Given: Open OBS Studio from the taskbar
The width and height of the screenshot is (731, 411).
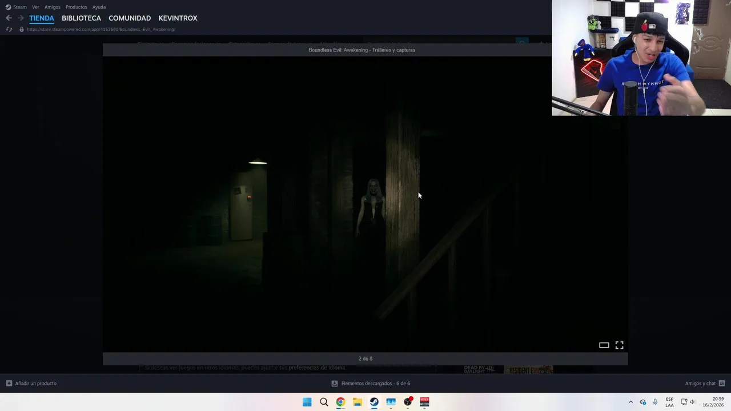Looking at the screenshot, I should tap(408, 402).
